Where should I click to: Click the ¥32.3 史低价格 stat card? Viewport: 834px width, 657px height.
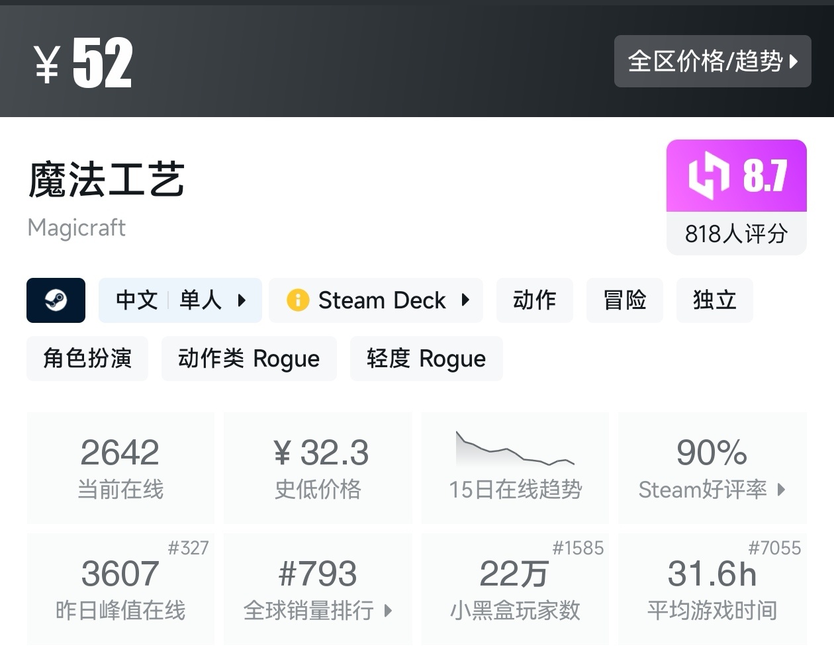[318, 468]
